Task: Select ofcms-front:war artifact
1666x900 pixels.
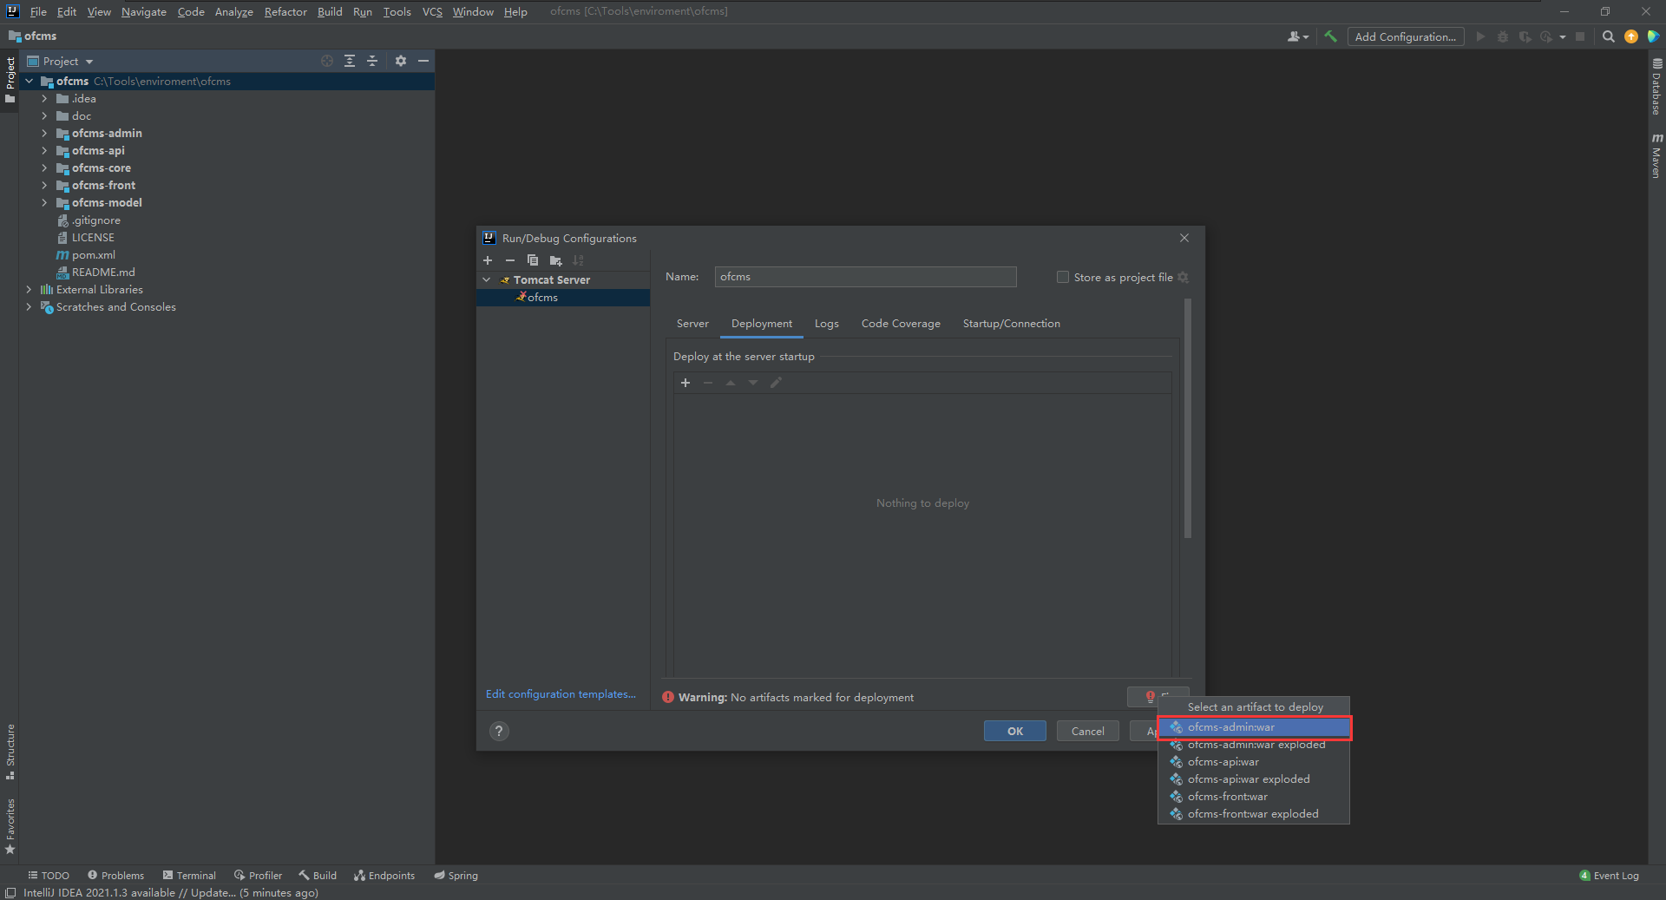Action: tap(1255, 797)
